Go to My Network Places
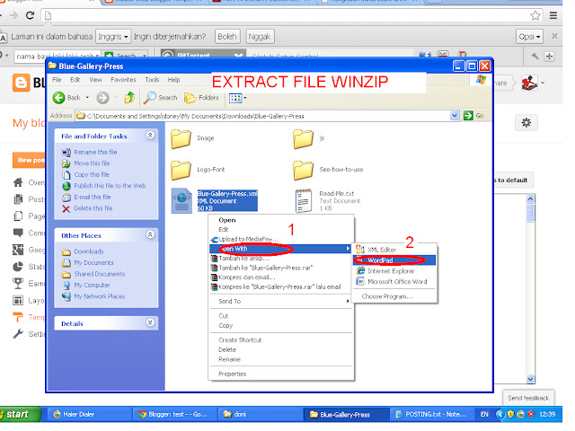Image resolution: width=575 pixels, height=431 pixels. click(100, 296)
